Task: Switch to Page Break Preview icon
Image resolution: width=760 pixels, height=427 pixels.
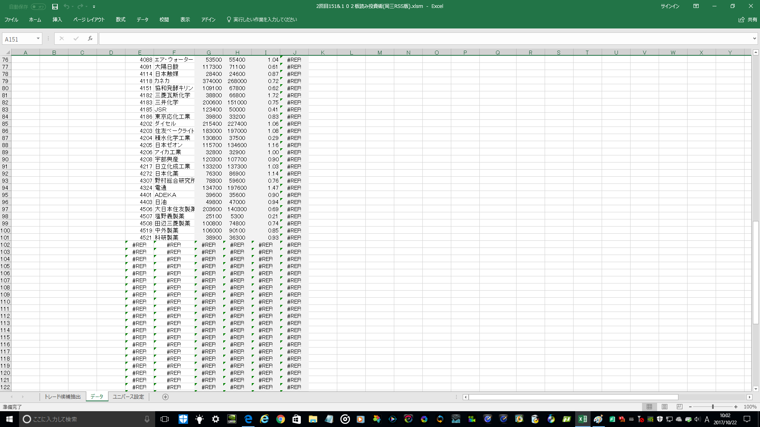Action: [x=680, y=406]
